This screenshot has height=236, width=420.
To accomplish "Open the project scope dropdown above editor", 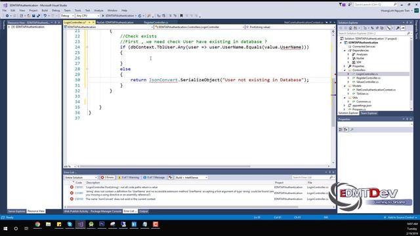I will point(108,27).
